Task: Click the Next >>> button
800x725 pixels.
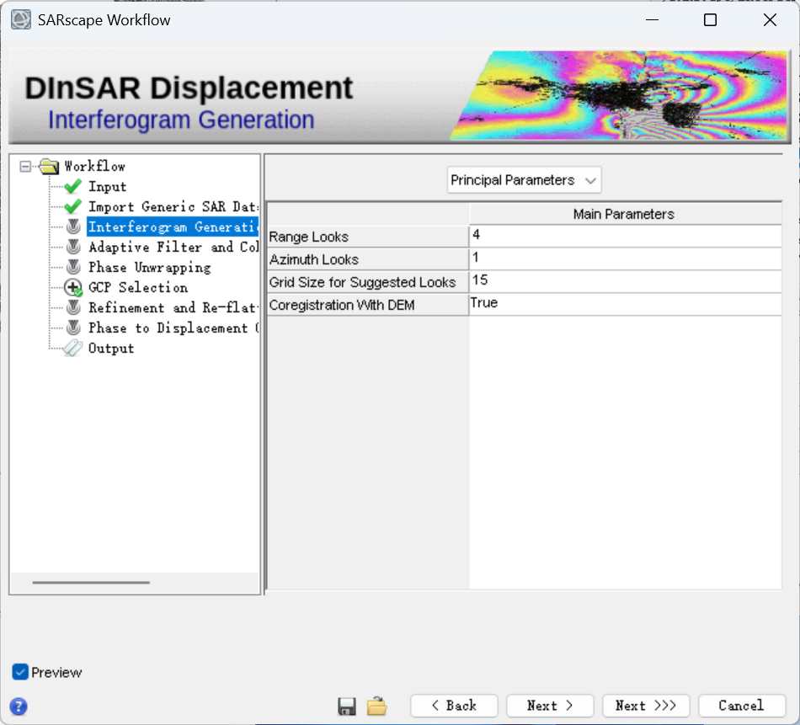Action: (x=646, y=706)
